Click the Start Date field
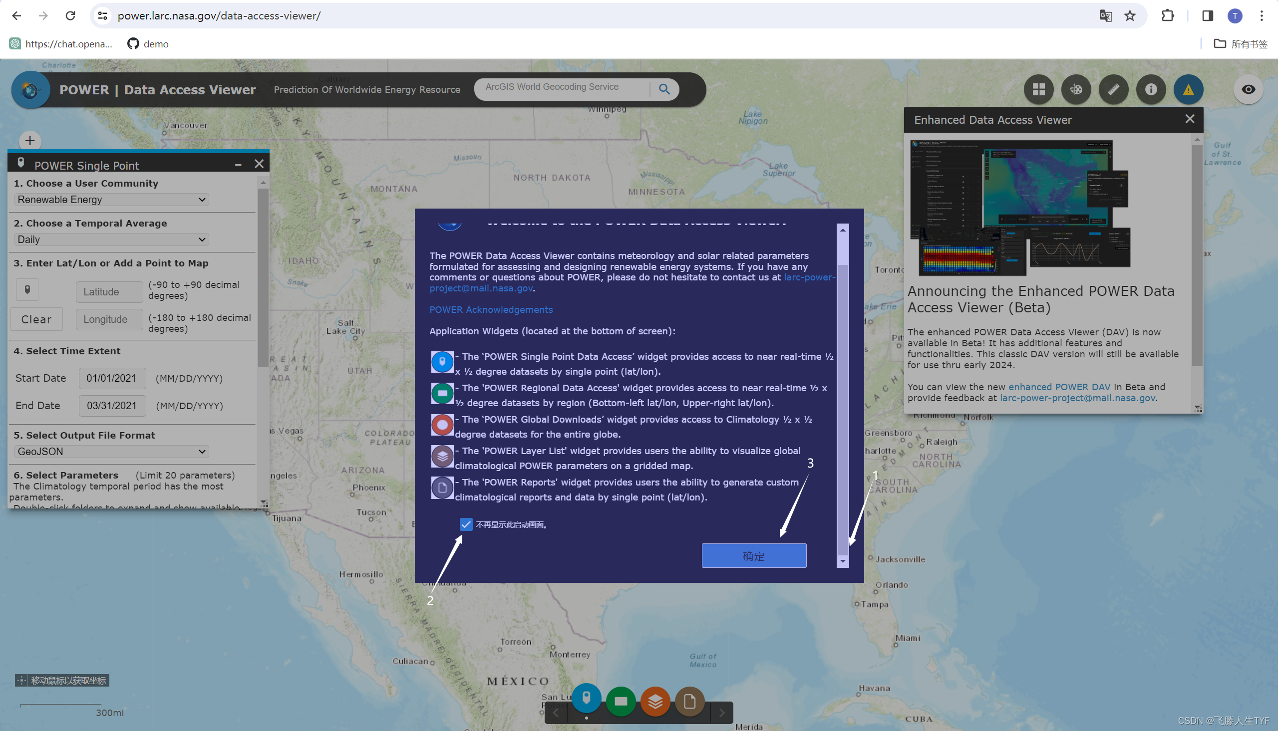 click(112, 379)
